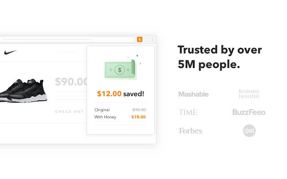Click the Forbes logo

click(191, 131)
